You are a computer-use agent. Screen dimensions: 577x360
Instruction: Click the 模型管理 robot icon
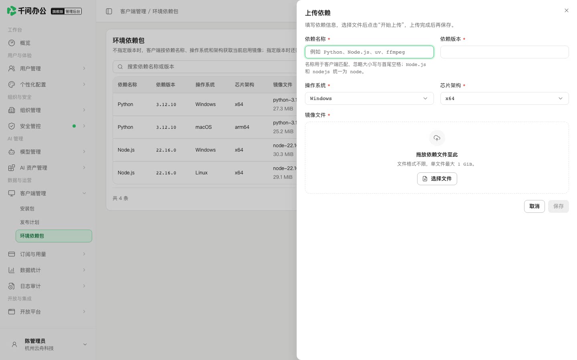(x=12, y=152)
